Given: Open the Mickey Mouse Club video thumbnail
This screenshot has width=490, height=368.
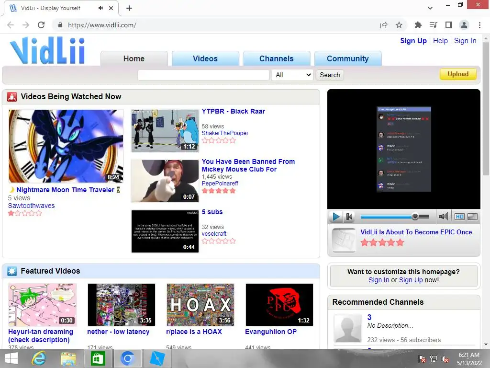Looking at the screenshot, I should coord(165,181).
